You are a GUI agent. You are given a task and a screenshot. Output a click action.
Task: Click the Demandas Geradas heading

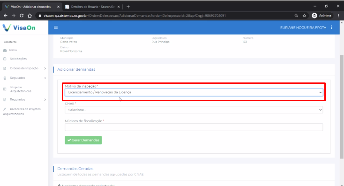(75, 169)
